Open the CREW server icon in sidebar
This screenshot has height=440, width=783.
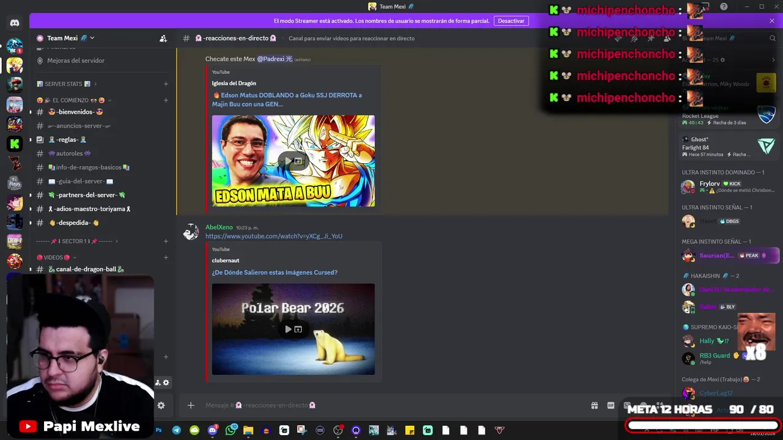tap(15, 241)
